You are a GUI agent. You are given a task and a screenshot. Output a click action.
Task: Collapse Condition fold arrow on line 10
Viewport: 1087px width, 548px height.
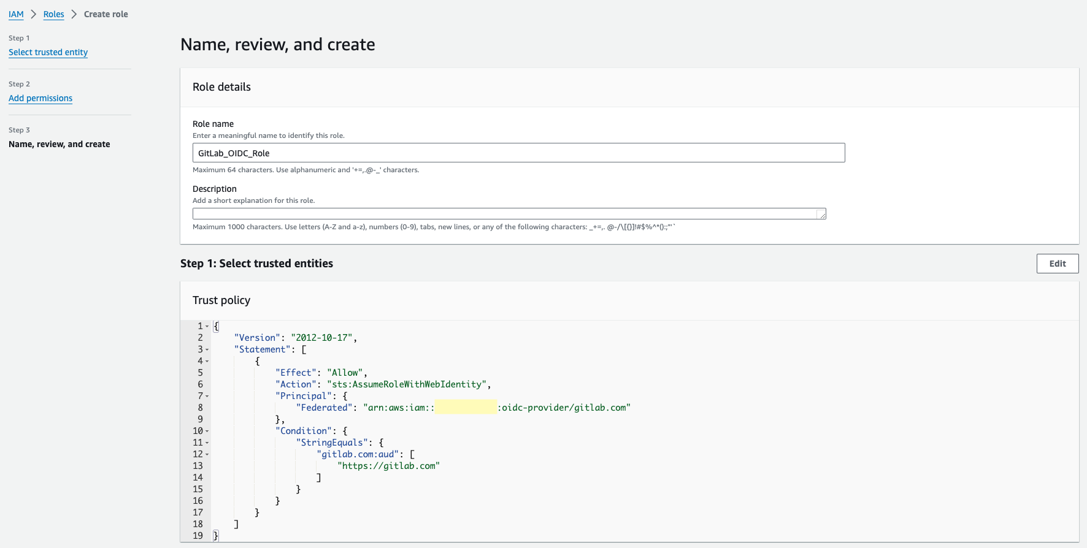(x=207, y=432)
